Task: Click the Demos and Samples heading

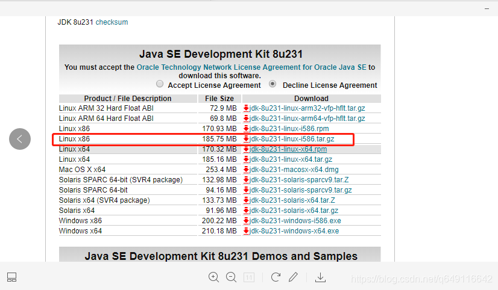Action: pos(221,256)
